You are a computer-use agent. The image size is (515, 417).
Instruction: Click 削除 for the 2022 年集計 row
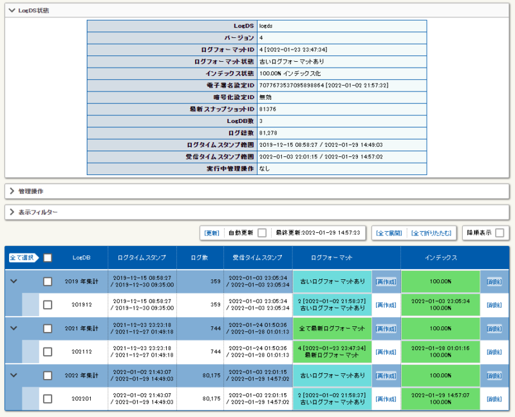tap(495, 375)
